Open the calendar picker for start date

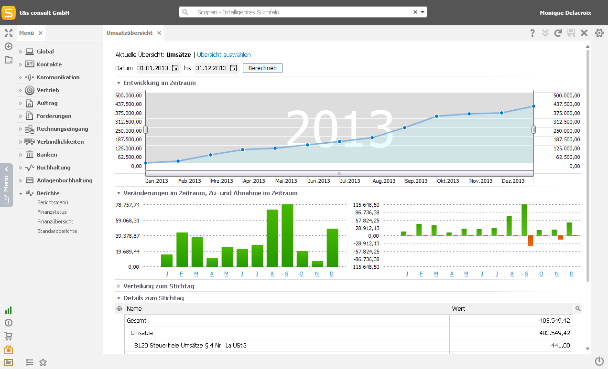tap(175, 68)
